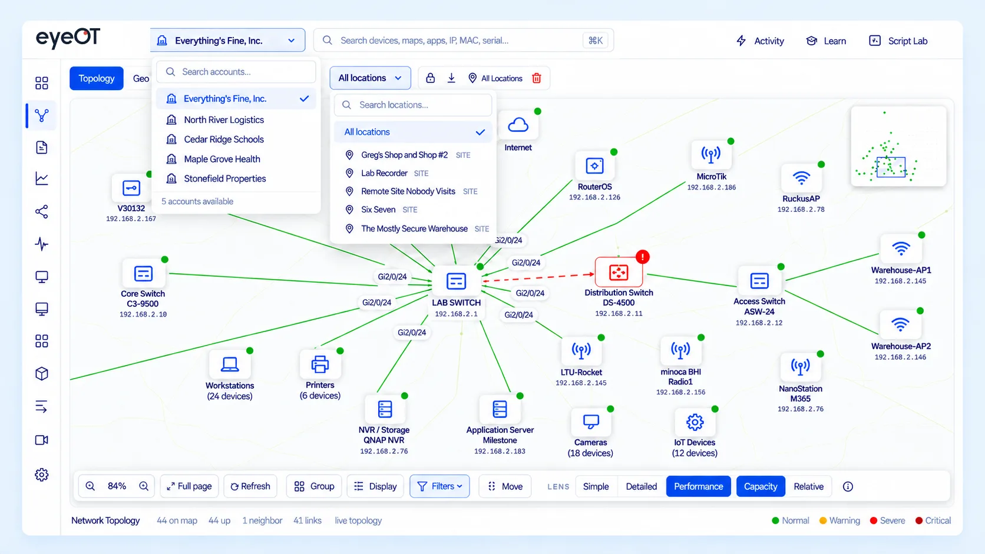Click the Full page button
This screenshot has height=554, width=985.
coord(189,486)
